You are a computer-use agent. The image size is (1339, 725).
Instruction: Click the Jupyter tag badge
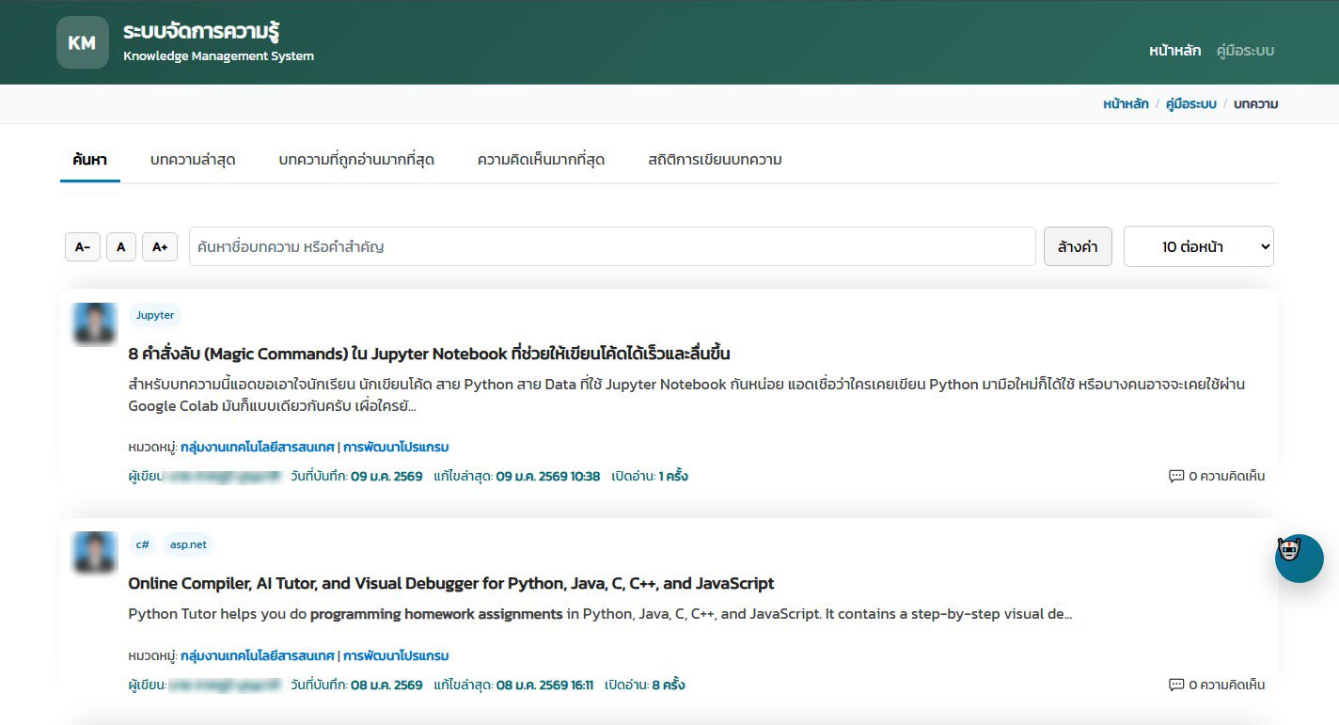tap(155, 315)
